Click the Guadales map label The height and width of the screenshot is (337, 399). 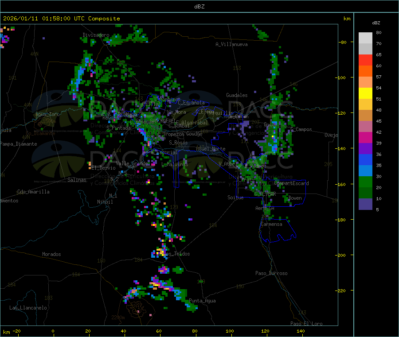(237, 95)
